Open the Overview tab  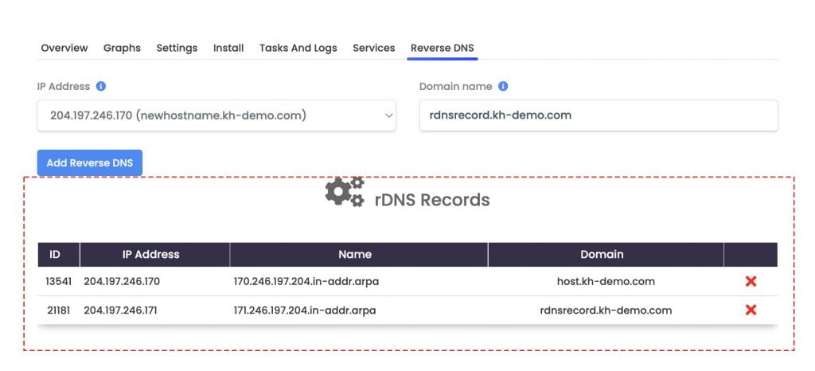tap(64, 48)
